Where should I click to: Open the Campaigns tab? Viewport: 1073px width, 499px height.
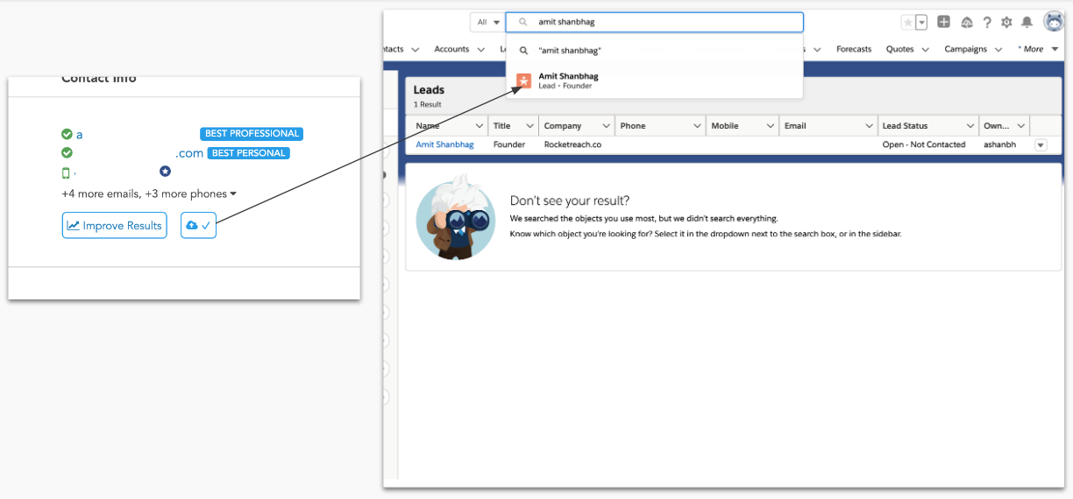[x=965, y=49]
